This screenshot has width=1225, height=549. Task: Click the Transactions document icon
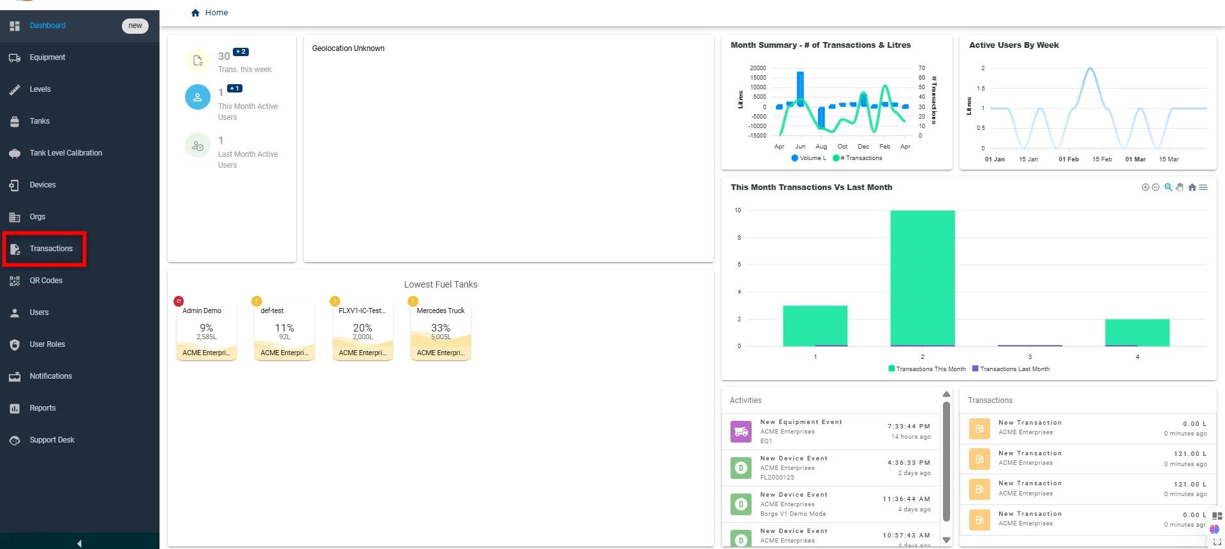15,249
